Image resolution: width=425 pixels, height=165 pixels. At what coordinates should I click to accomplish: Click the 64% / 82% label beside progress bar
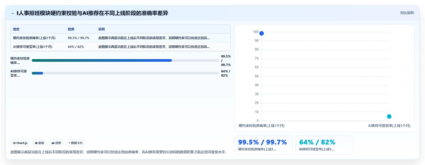pos(226,73)
